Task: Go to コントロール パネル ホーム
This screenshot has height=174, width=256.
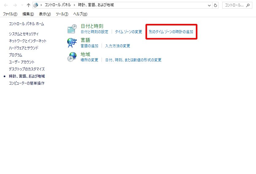Action: tap(26, 24)
